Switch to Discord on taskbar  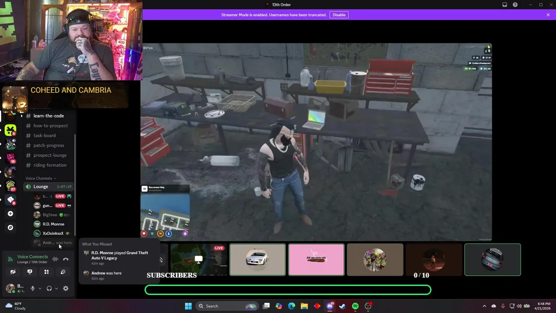[330, 306]
